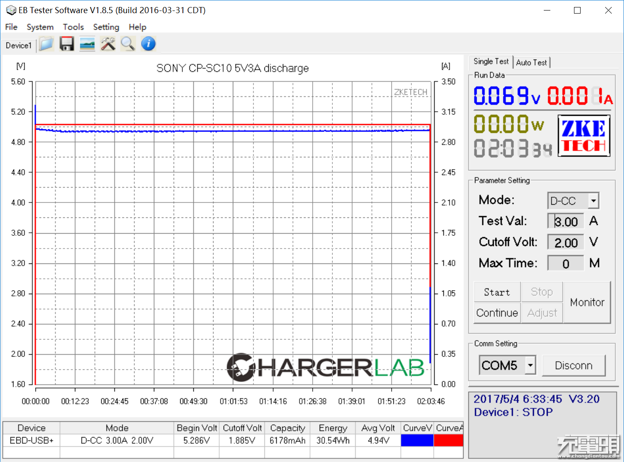
Task: Click the landscape picture toolbar icon
Action: pyautogui.click(x=87, y=44)
